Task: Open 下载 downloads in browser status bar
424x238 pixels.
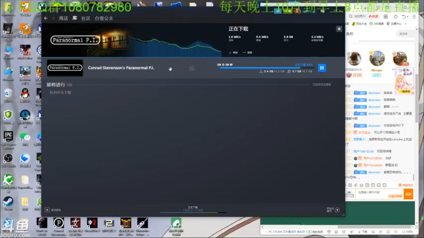Action: [363, 232]
